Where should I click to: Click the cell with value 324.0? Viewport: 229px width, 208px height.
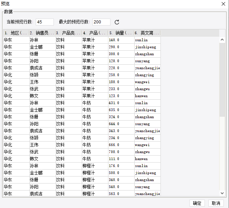(121, 117)
